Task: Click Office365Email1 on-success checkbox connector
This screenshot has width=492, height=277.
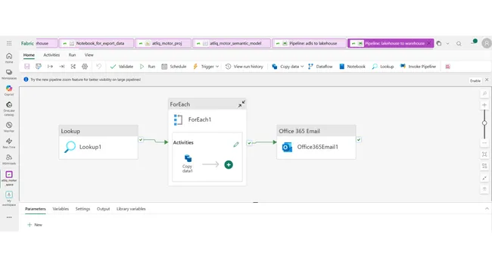Action: coord(359,140)
